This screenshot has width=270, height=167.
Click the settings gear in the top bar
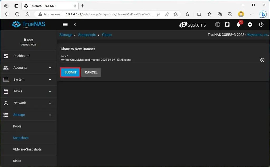coord(250,24)
